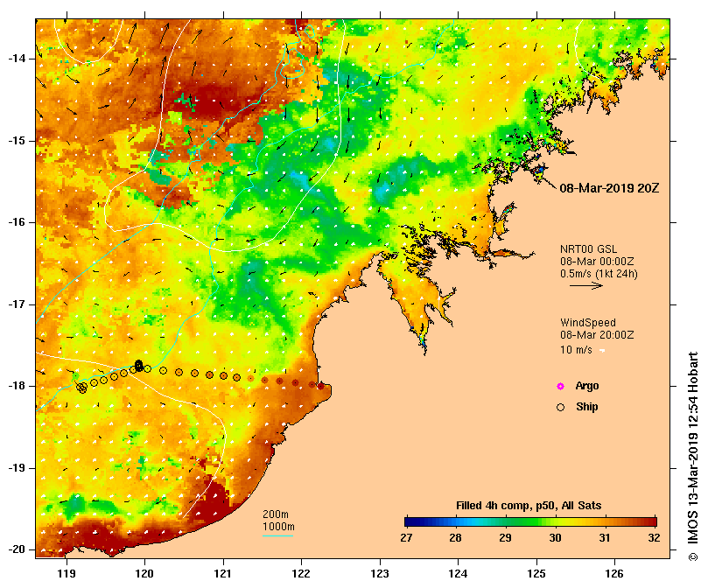The width and height of the screenshot is (708, 588).
Task: Click the '-18' latitude axis label
Action: click(x=17, y=386)
